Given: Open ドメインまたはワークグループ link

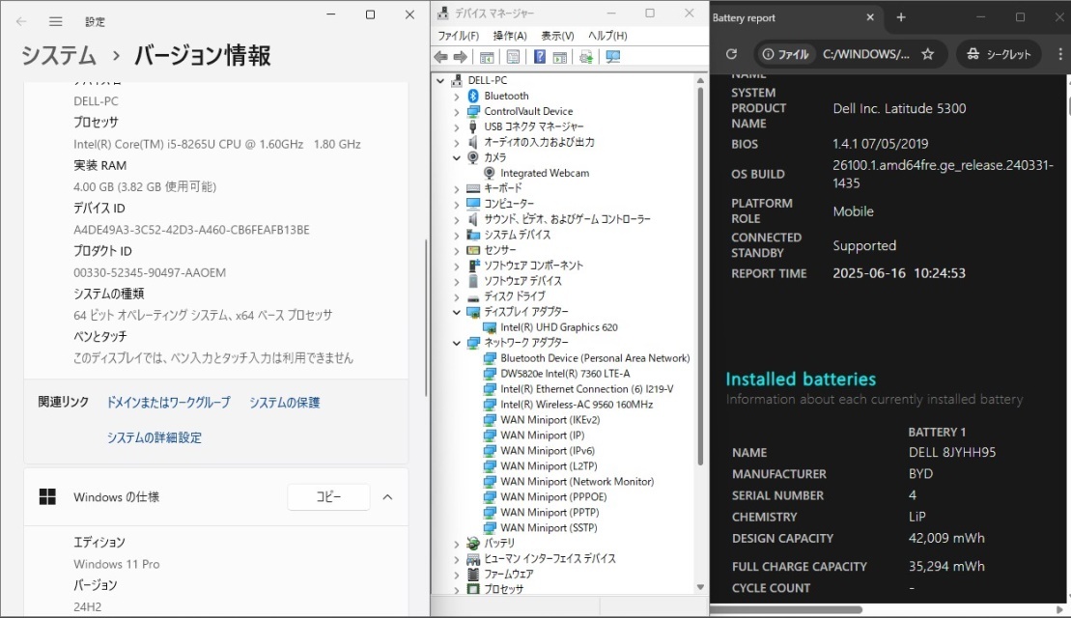Looking at the screenshot, I should (168, 403).
